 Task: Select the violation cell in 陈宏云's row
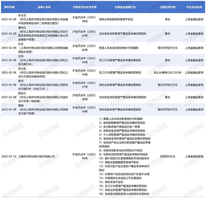(x=123, y=97)
